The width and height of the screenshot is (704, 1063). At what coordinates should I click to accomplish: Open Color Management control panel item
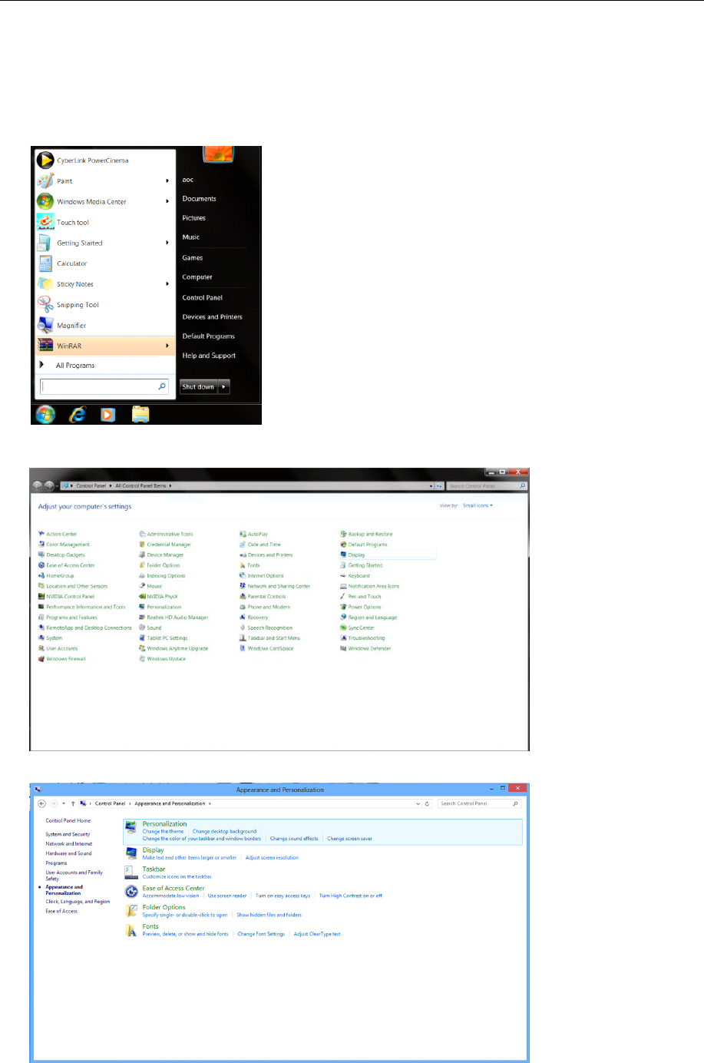click(68, 545)
